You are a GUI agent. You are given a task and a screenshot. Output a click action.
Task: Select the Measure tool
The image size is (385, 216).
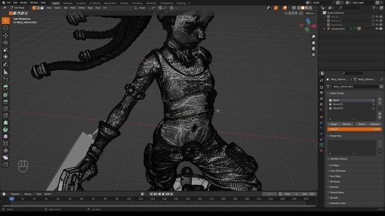coord(5,72)
